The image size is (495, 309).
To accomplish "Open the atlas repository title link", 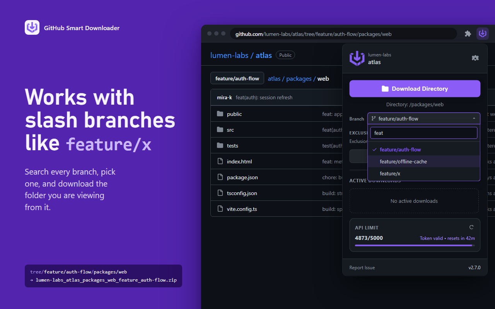I will point(264,55).
